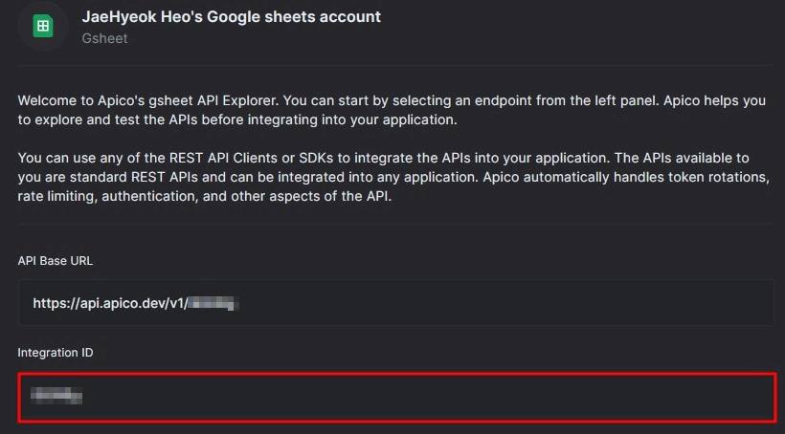This screenshot has width=785, height=434.
Task: Click the Integration ID field
Action: coord(397,397)
